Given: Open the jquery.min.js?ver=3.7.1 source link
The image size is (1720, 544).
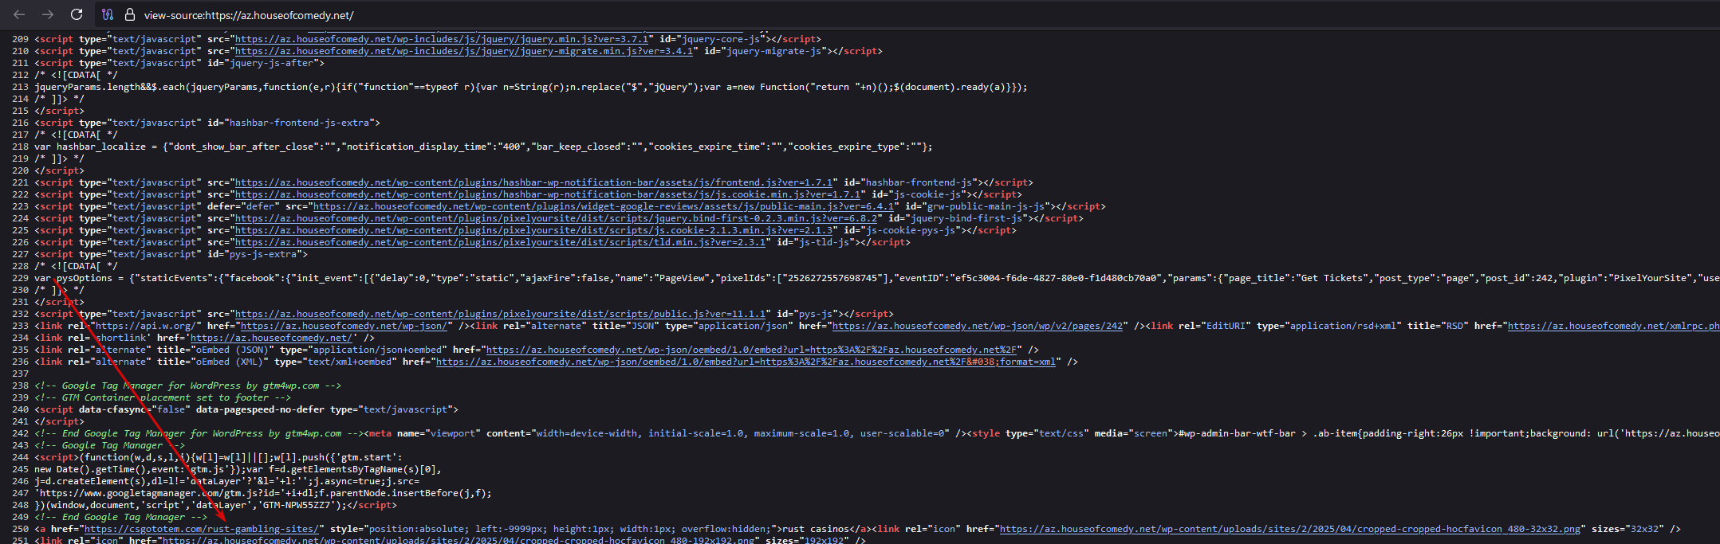Looking at the screenshot, I should [x=441, y=39].
